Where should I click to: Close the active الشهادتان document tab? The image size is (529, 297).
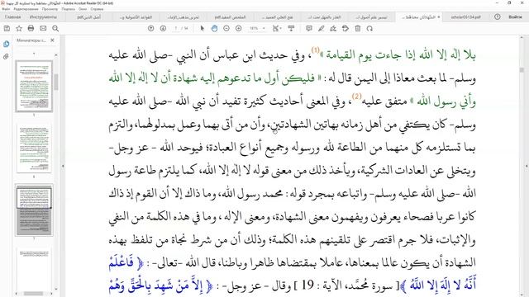coord(439,16)
